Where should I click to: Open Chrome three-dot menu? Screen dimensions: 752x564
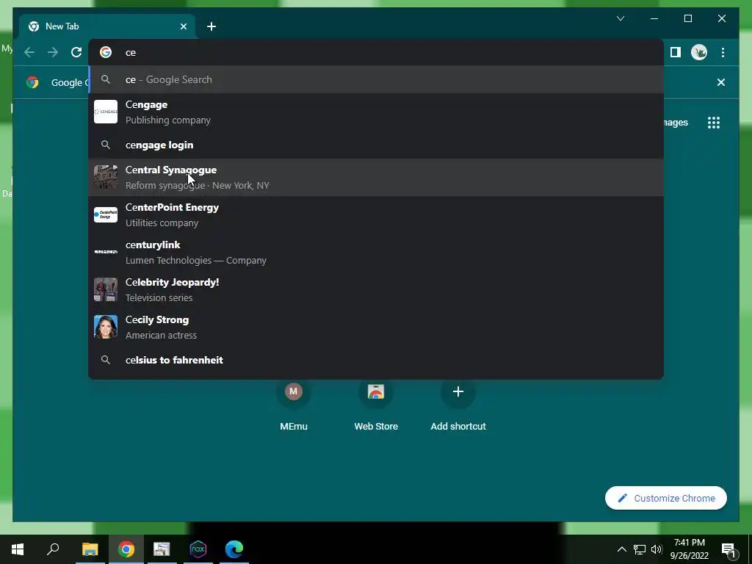click(723, 52)
